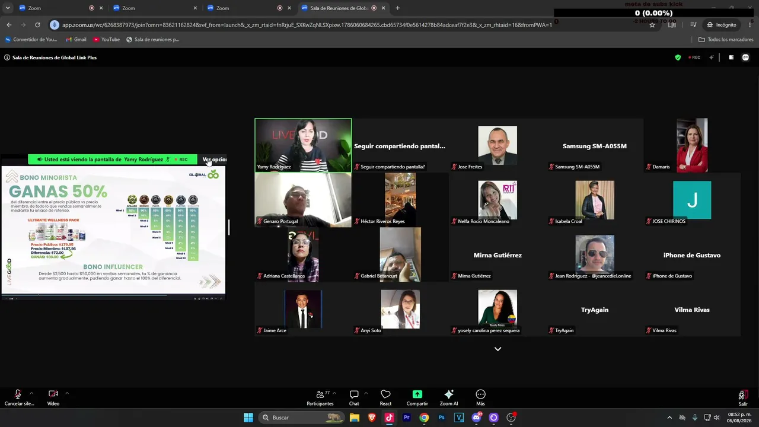
Task: Click the Vilma Rivas name tile
Action: coord(692,309)
